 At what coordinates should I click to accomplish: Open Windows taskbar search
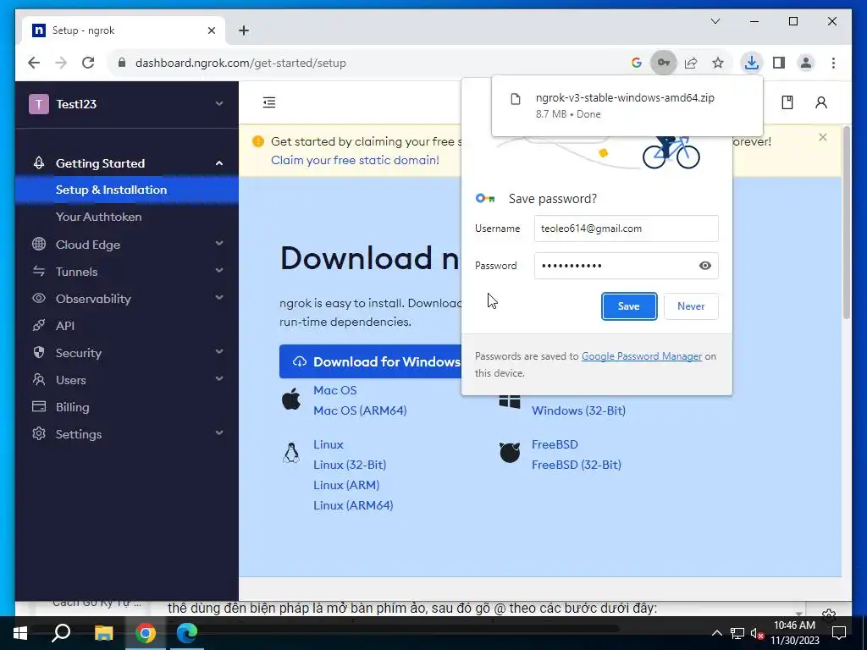point(61,633)
